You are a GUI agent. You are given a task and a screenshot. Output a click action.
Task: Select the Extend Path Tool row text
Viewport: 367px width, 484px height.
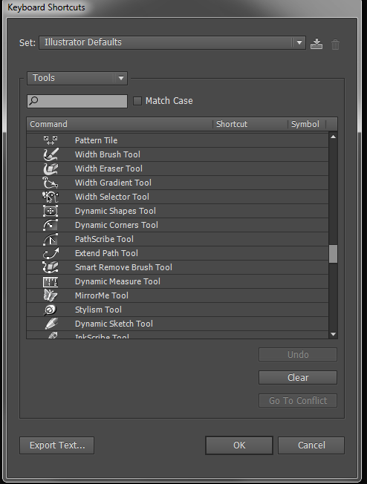pos(106,253)
